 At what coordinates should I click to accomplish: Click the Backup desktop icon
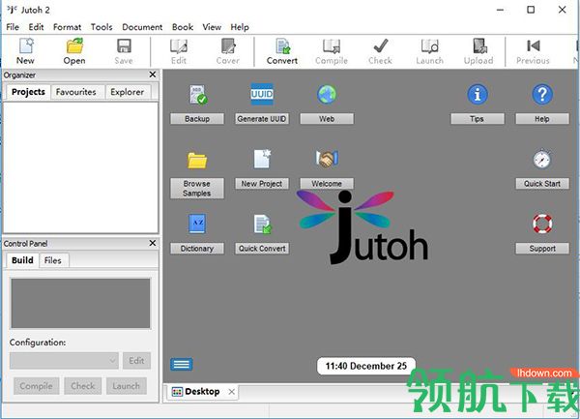pos(198,95)
